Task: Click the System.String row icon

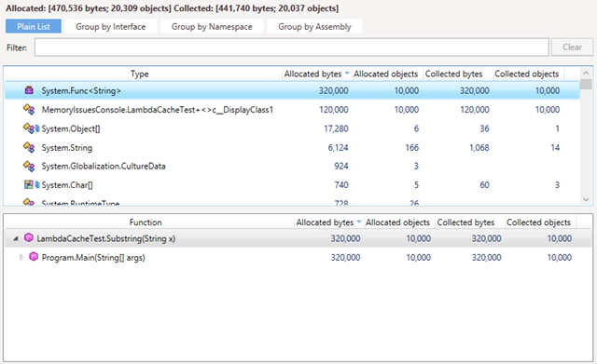Action: click(29, 147)
